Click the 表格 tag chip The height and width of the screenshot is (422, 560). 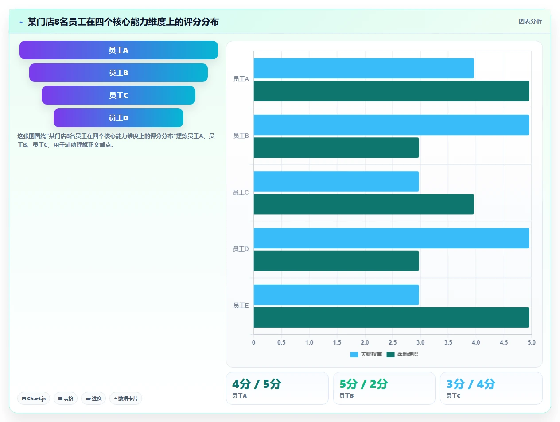pos(66,399)
